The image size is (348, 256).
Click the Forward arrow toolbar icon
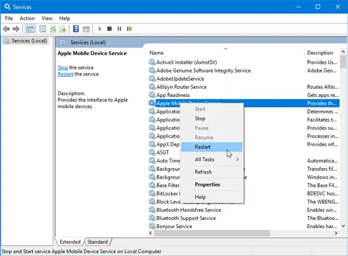[16, 29]
